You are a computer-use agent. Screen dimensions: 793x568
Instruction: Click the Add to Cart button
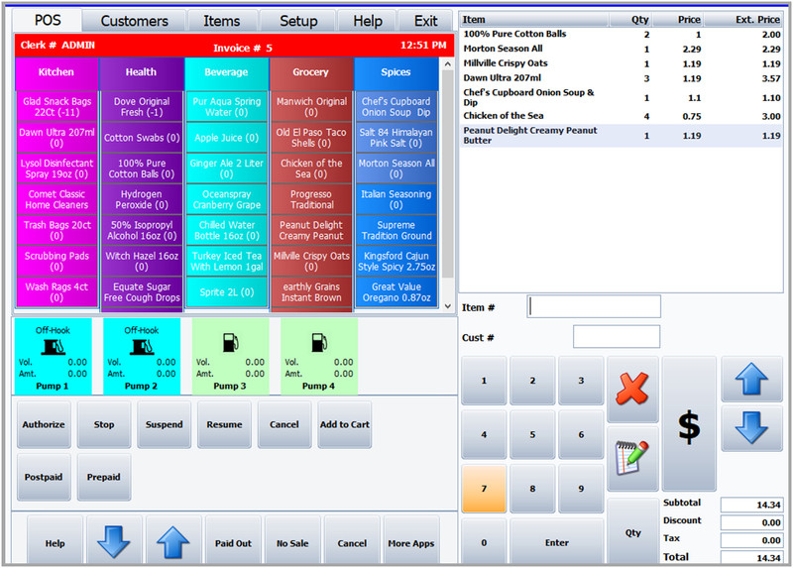pos(344,424)
